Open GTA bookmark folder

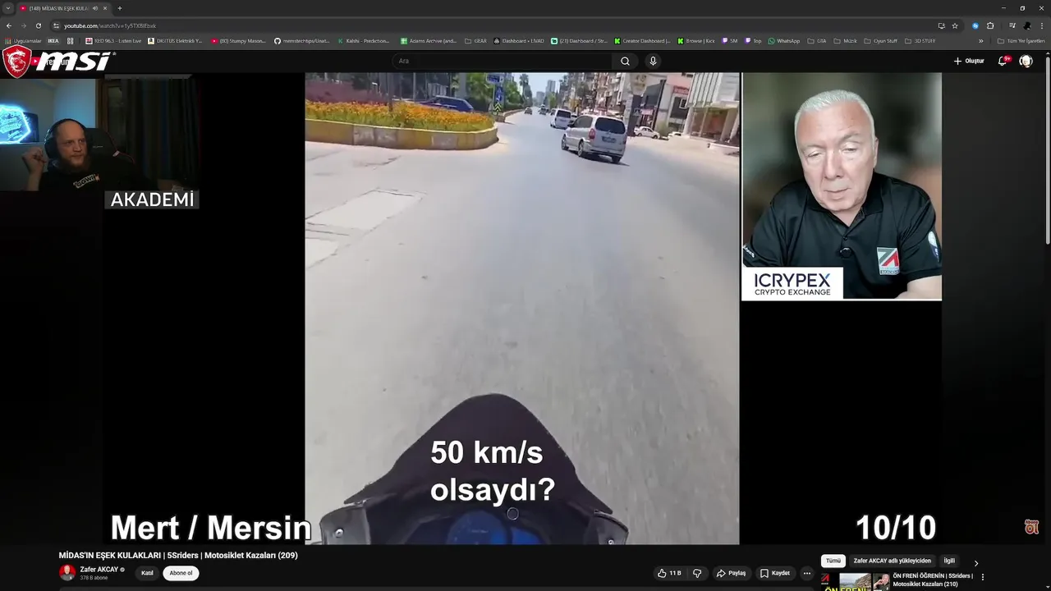(x=817, y=40)
